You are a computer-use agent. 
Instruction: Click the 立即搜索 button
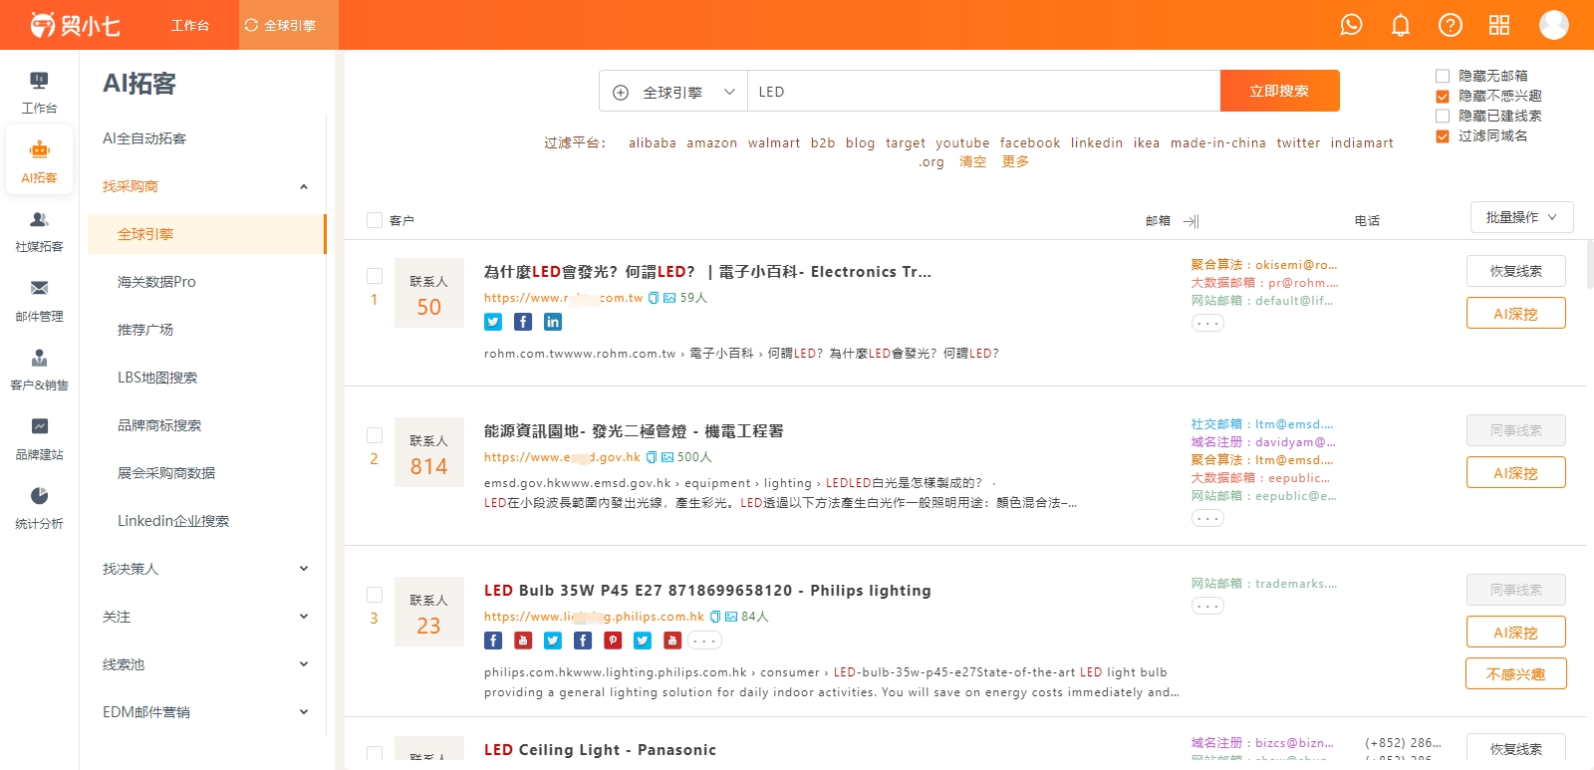click(x=1279, y=91)
